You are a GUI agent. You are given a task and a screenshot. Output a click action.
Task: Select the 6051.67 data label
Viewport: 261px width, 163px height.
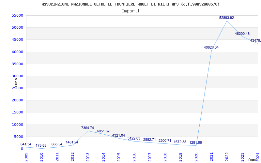(x=103, y=131)
